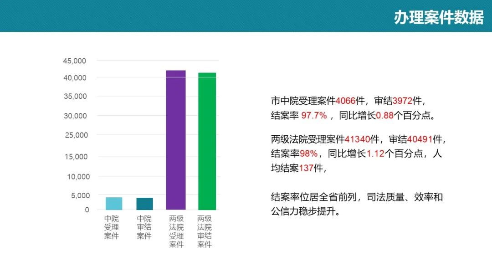The height and width of the screenshot is (277, 492).
Task: Click the 15,000 axis label
Action: click(x=76, y=157)
